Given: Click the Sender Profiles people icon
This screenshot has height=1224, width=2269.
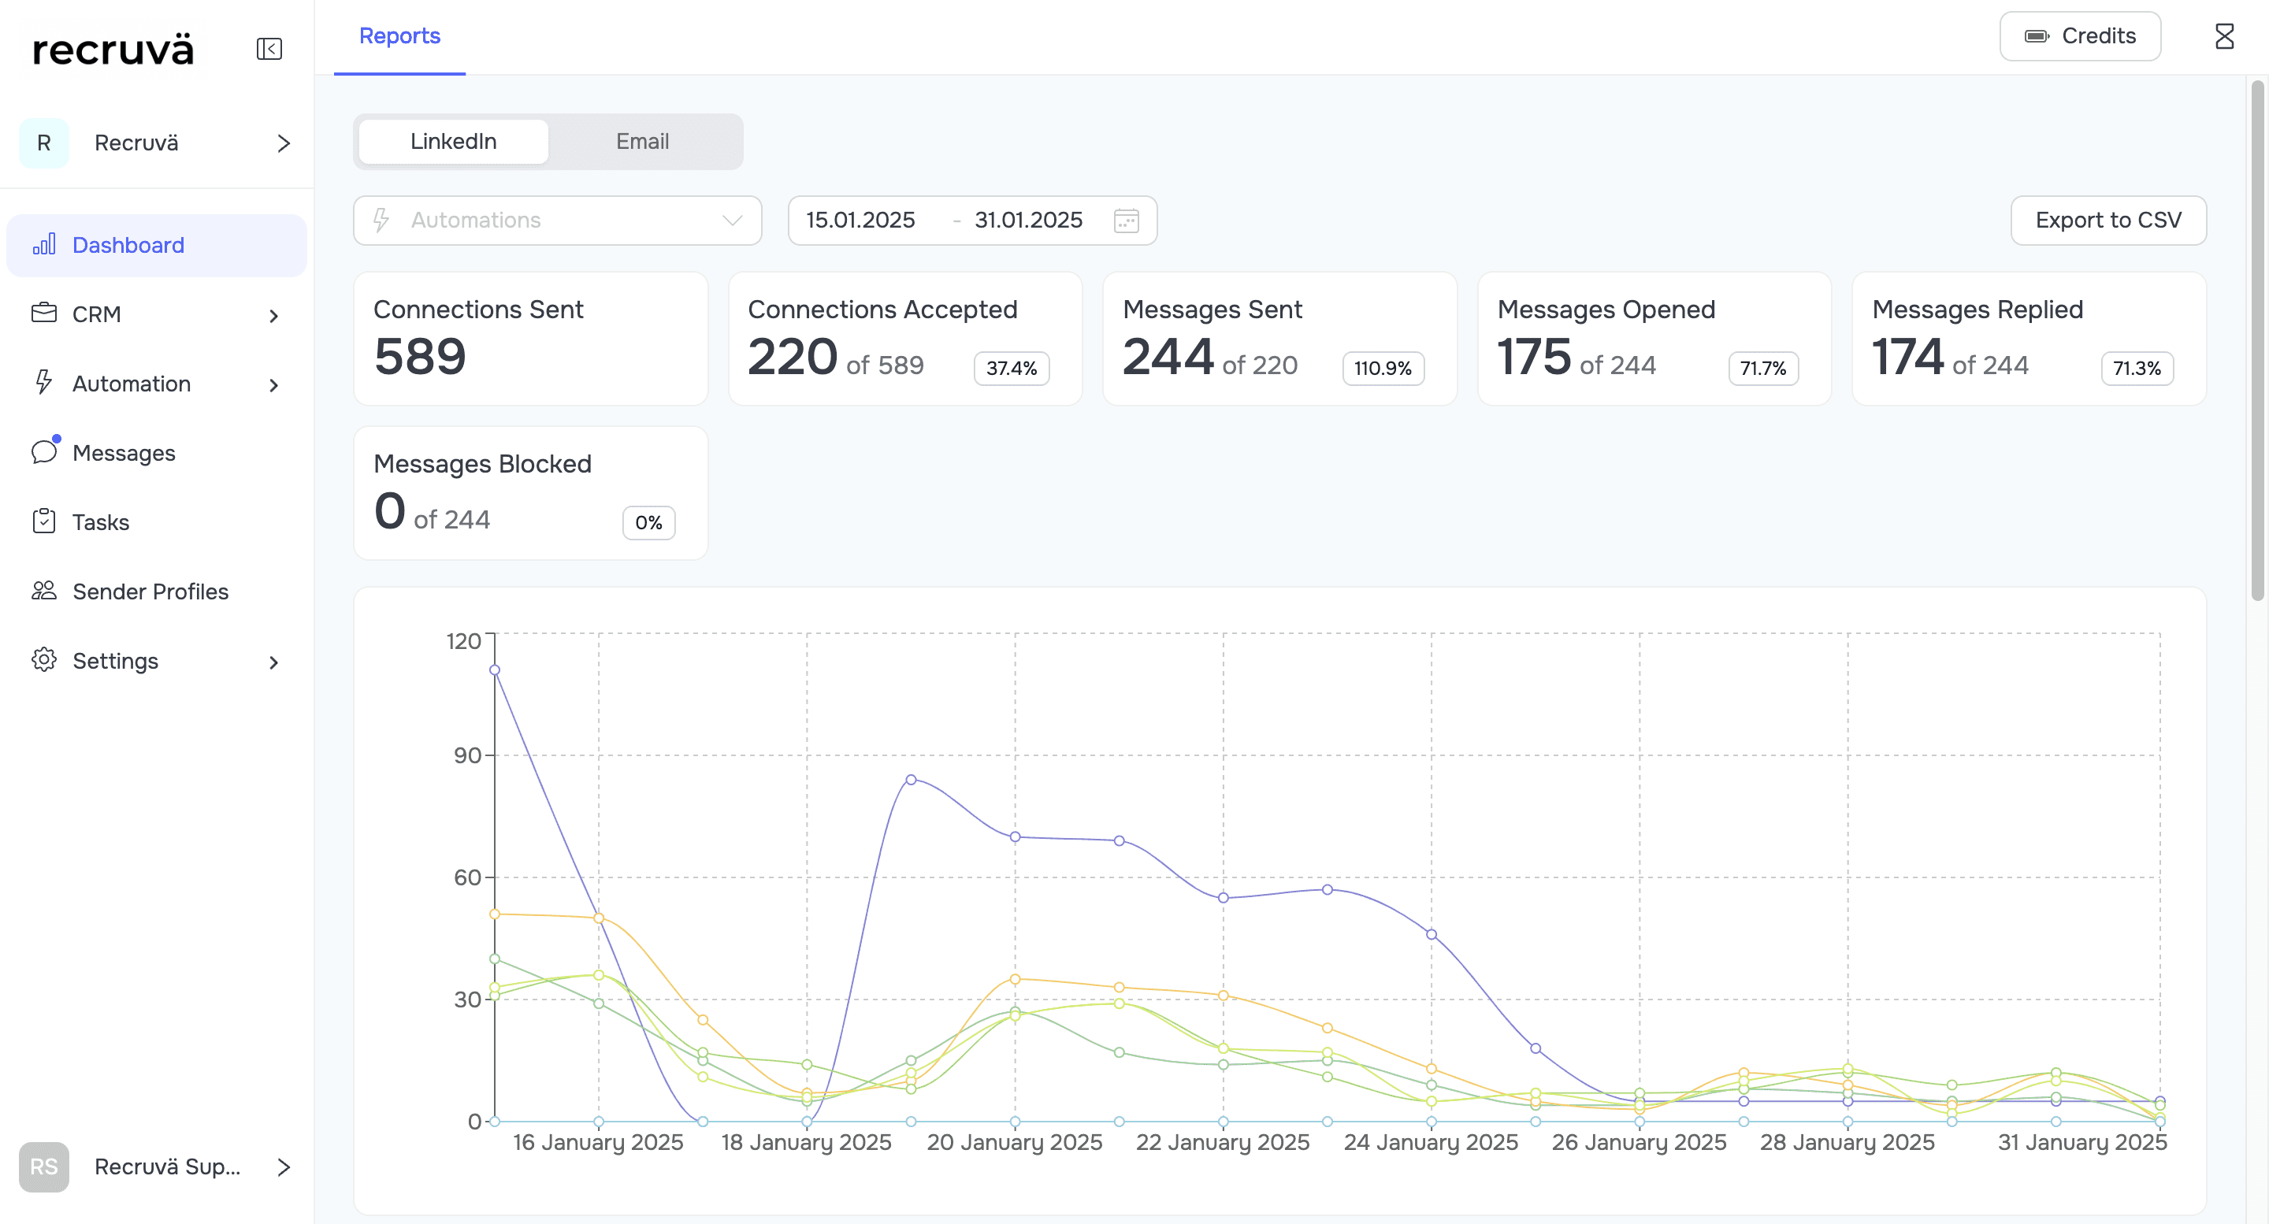Looking at the screenshot, I should [x=44, y=591].
